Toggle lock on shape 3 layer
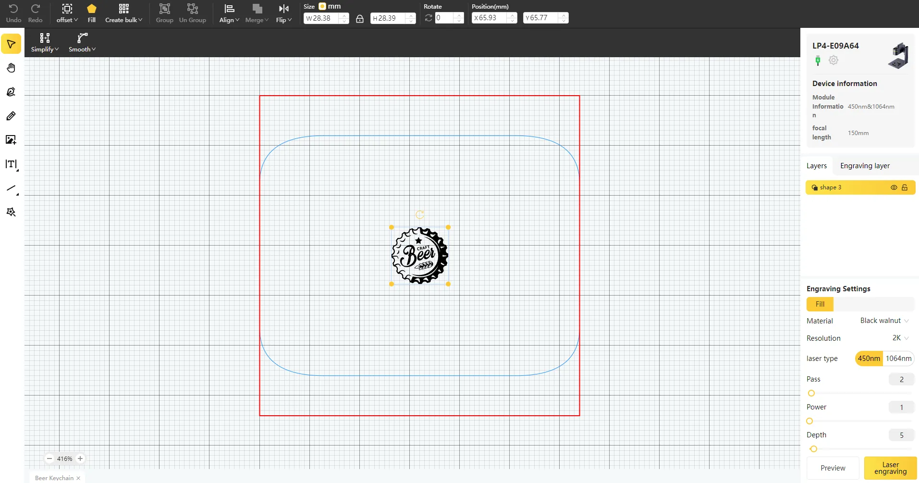This screenshot has width=919, height=483. [905, 187]
